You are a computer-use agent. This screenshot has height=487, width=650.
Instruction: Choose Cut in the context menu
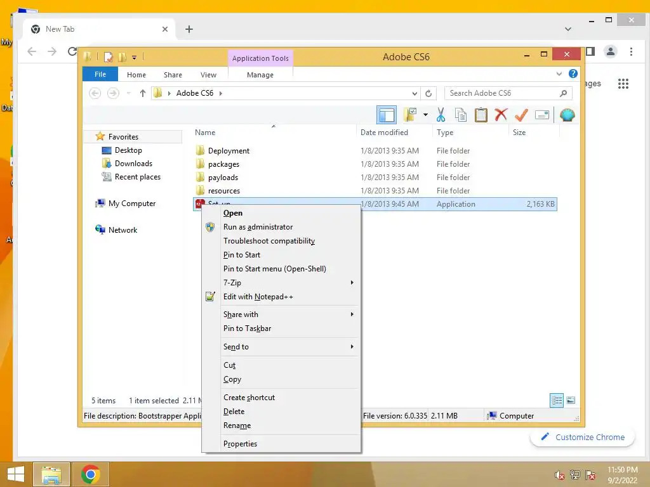click(x=281, y=365)
